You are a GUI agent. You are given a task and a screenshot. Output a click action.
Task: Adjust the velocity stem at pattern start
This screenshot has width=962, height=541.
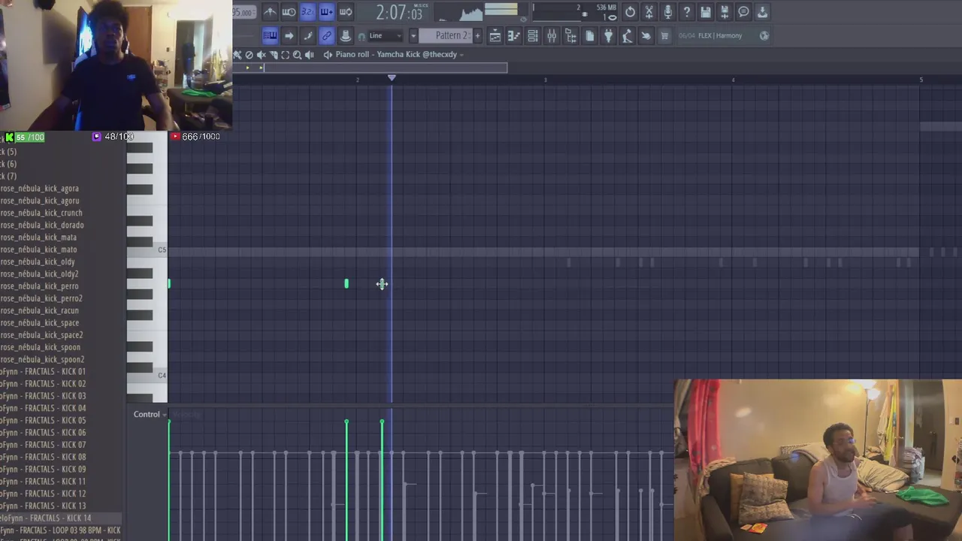point(169,480)
